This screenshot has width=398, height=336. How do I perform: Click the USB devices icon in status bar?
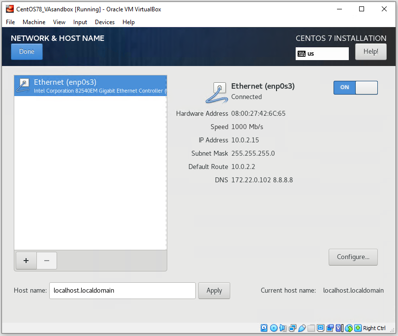[302, 328]
